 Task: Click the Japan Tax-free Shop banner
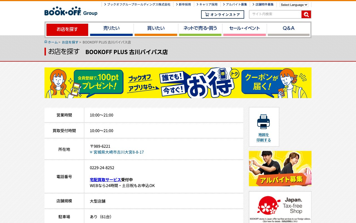point(280,207)
